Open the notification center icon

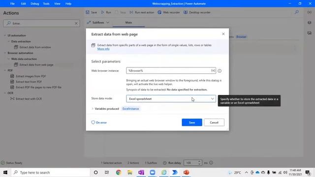pyautogui.click(x=308, y=173)
